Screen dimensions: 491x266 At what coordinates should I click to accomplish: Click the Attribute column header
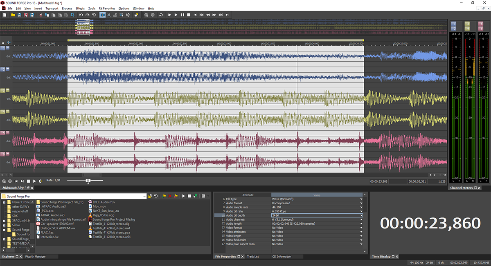point(248,195)
